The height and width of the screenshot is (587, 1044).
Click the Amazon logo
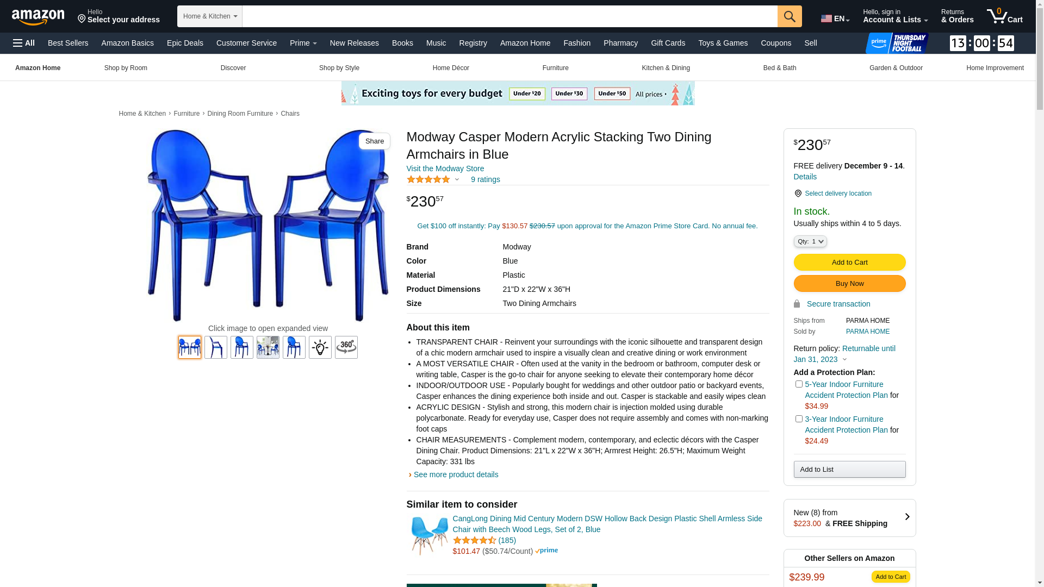coord(38,17)
